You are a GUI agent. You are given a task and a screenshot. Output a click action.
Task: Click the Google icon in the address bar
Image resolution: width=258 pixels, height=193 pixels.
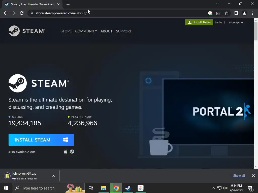210,13
